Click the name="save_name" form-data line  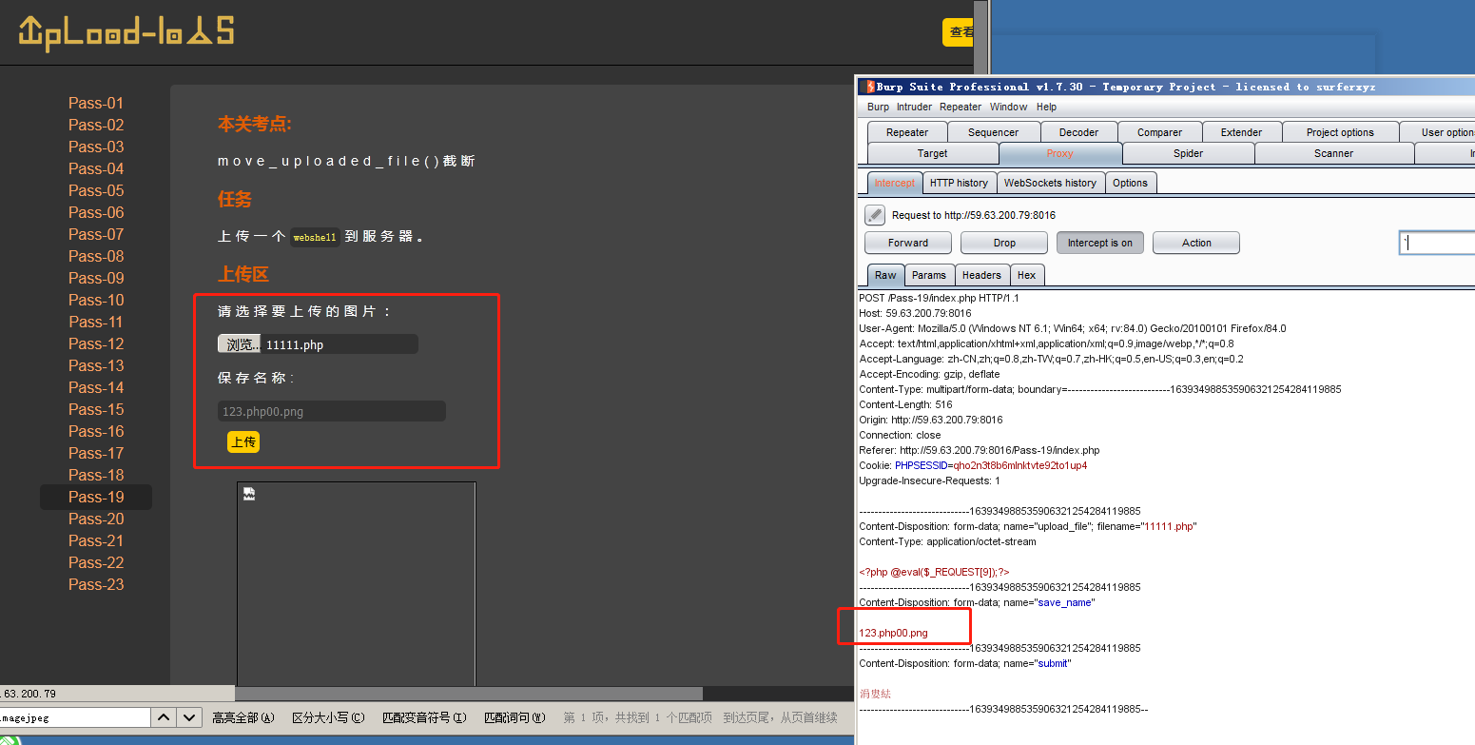977,602
